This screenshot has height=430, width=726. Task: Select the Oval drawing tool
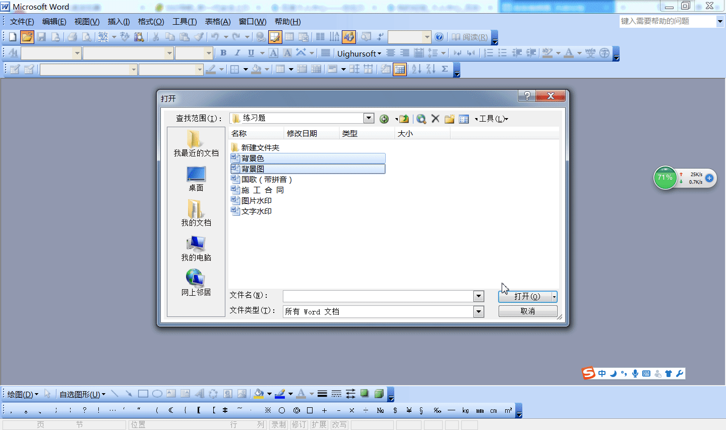[157, 394]
